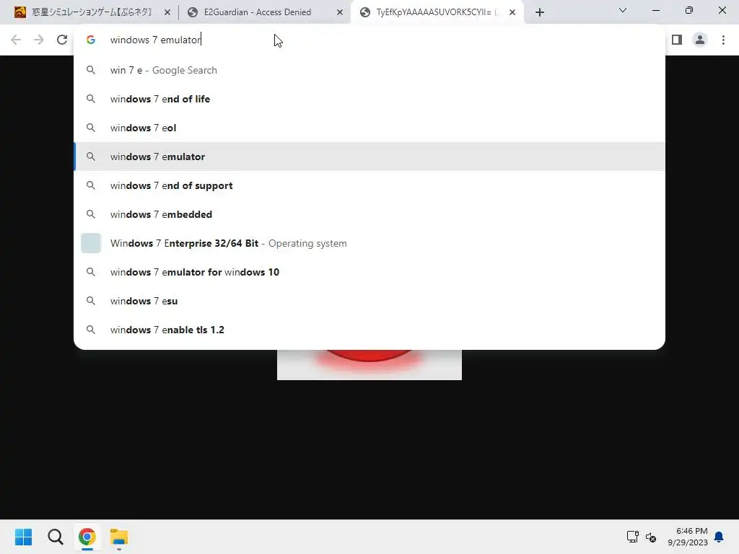739x554 pixels.
Task: Click the red image at the page center
Action: coord(369,364)
